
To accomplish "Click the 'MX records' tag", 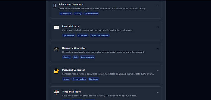I will (x=82, y=36).
